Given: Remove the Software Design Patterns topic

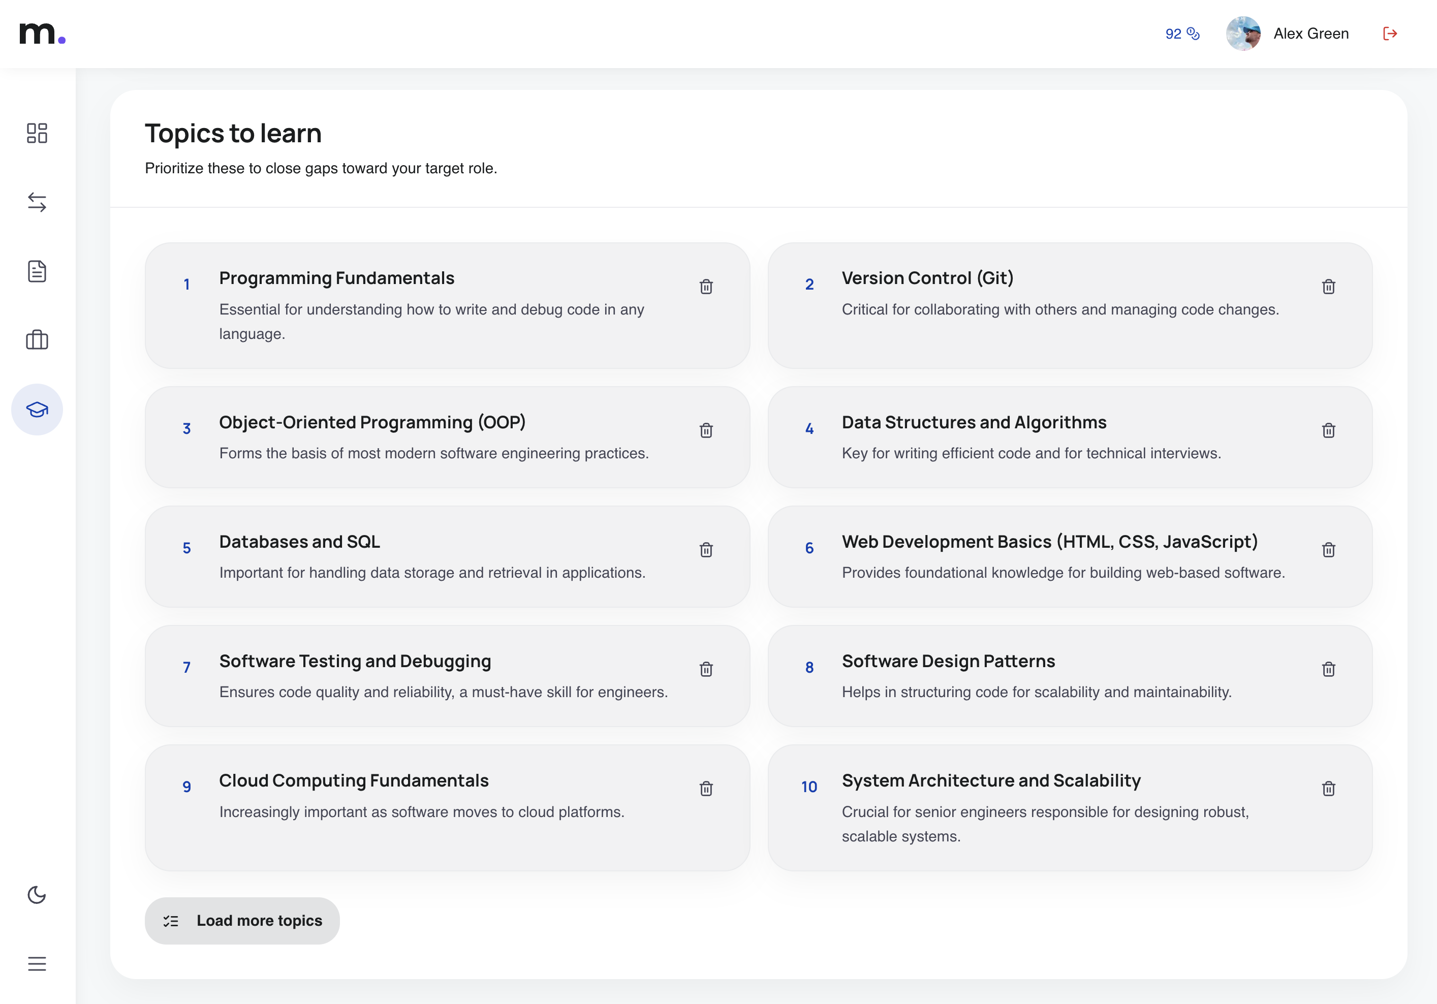Looking at the screenshot, I should (x=1329, y=669).
